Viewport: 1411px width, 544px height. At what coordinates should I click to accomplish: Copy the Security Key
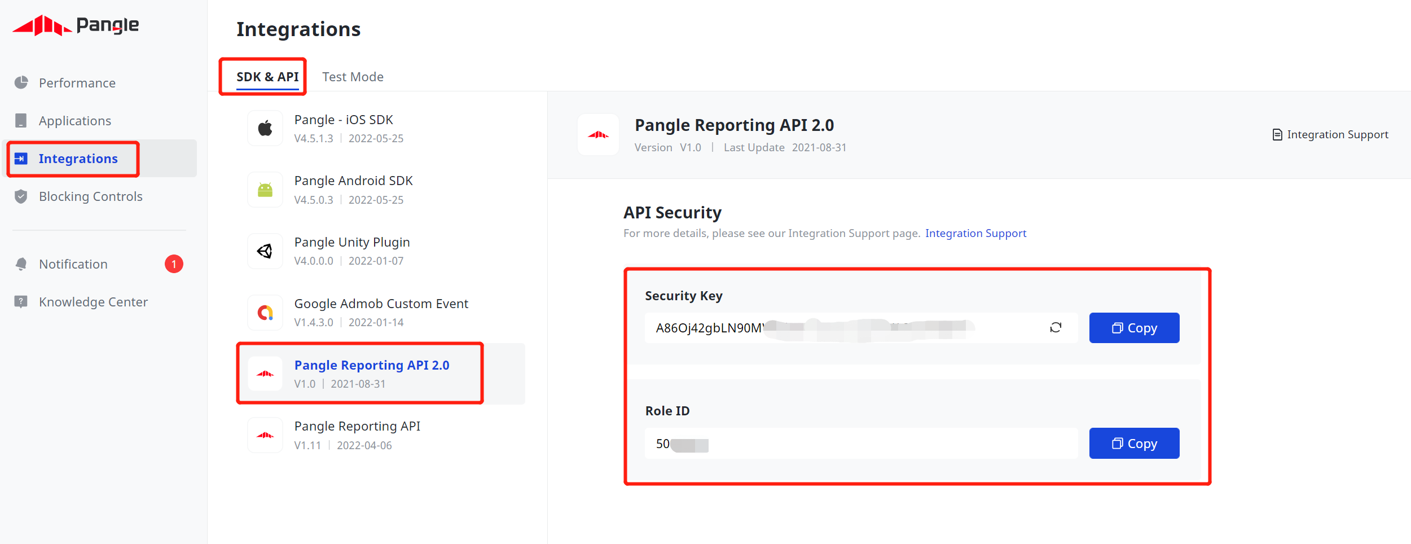pyautogui.click(x=1133, y=328)
